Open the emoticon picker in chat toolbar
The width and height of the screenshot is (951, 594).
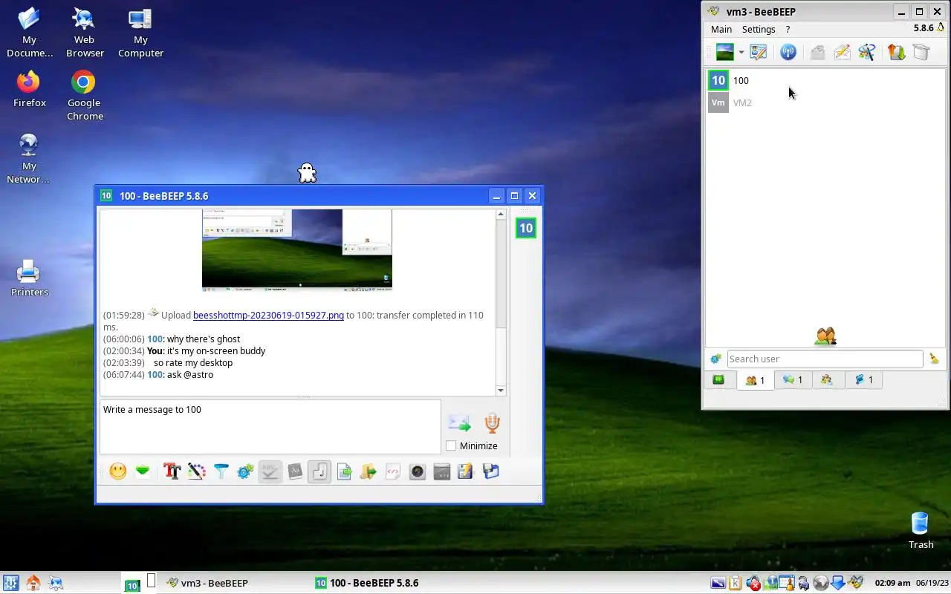(117, 471)
